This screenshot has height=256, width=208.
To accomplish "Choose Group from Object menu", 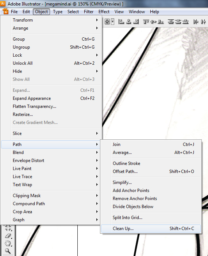I will click(56, 39).
